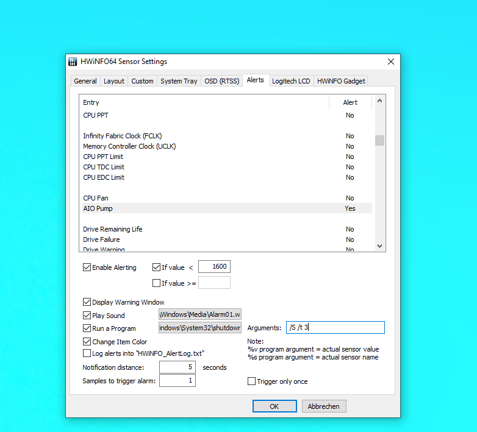Click the 'Yes' alert value for AIO Pump
The image size is (477, 432).
(350, 208)
